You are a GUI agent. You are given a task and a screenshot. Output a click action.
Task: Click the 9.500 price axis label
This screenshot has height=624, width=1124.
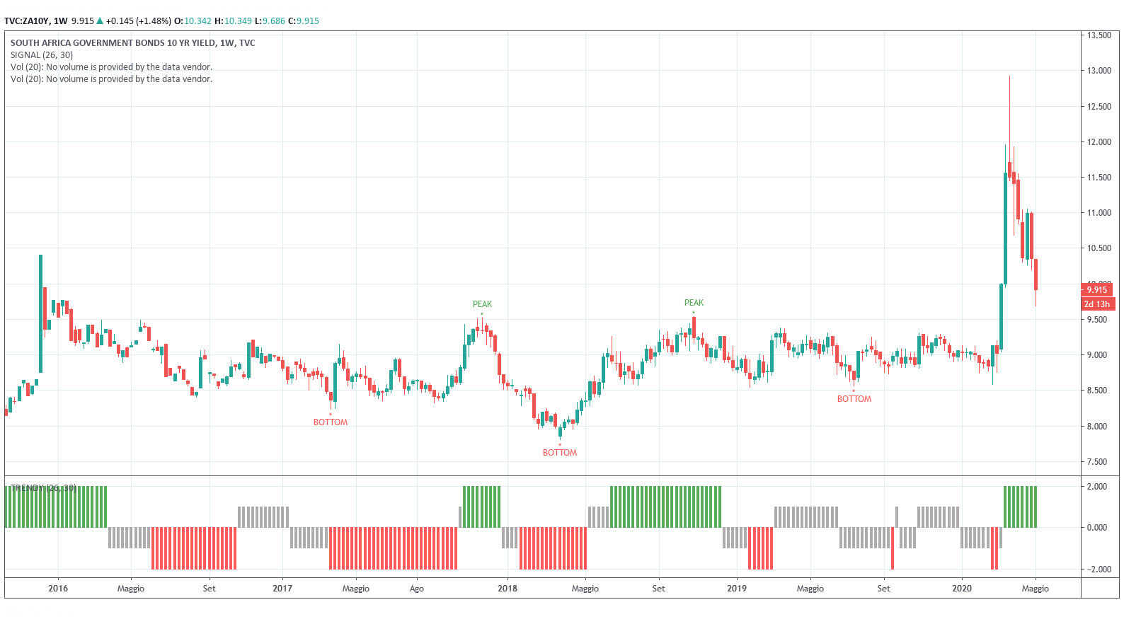click(1097, 320)
